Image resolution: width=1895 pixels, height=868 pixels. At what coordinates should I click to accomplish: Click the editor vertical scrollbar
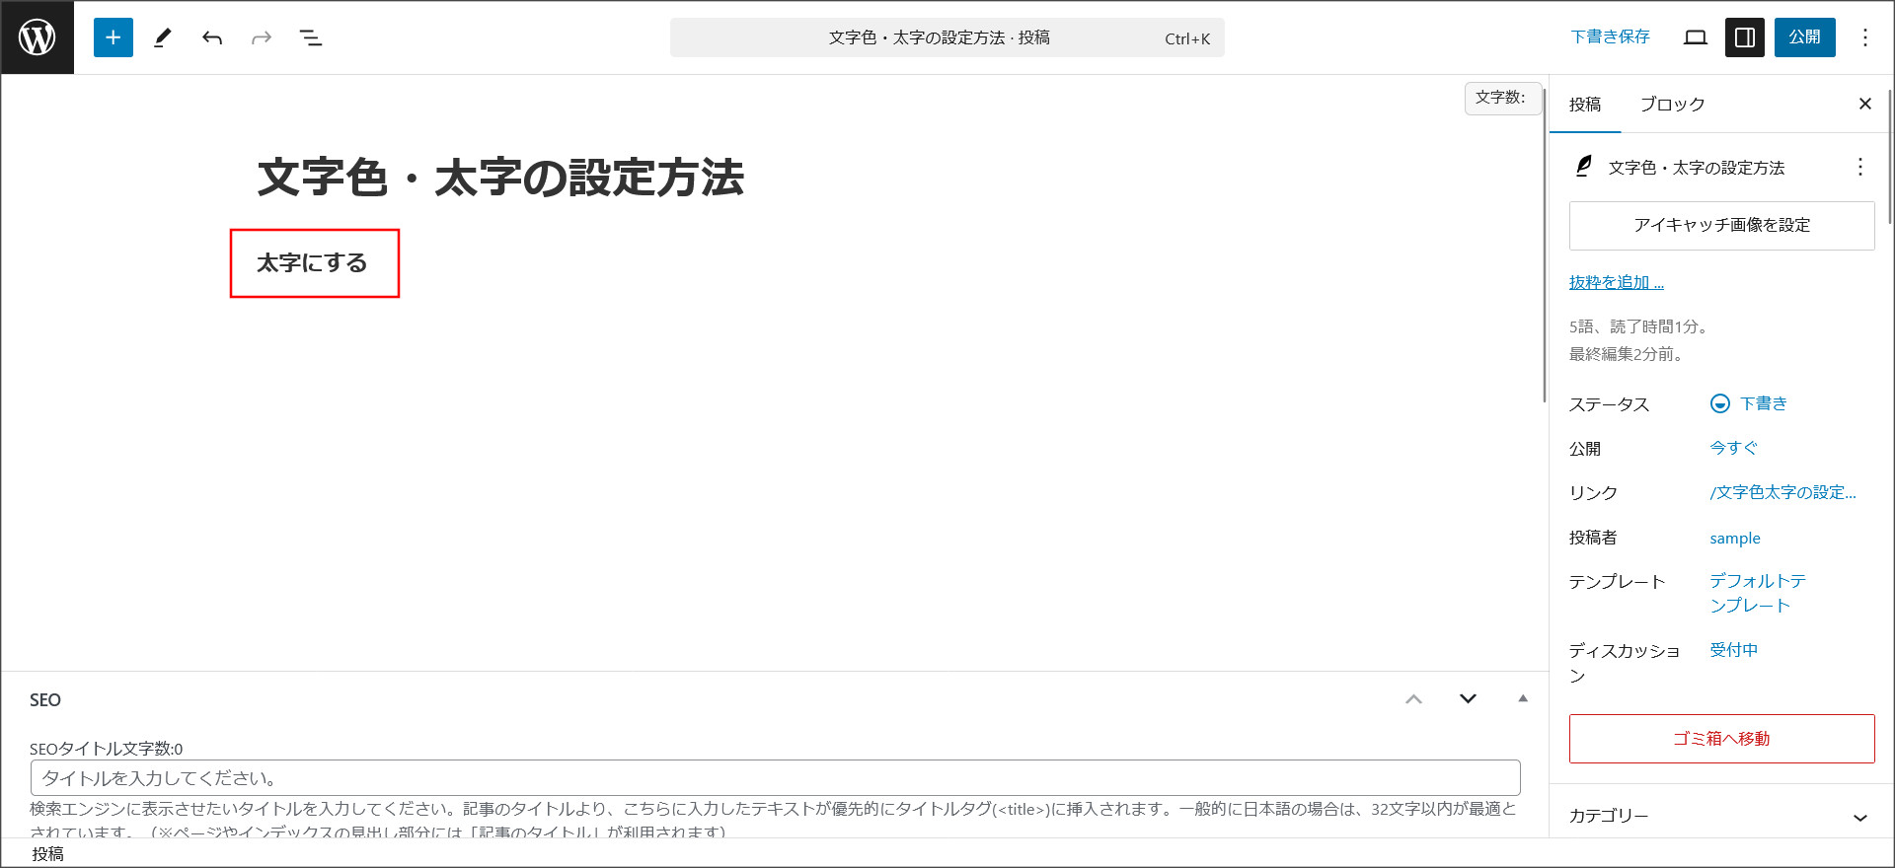(x=1545, y=244)
